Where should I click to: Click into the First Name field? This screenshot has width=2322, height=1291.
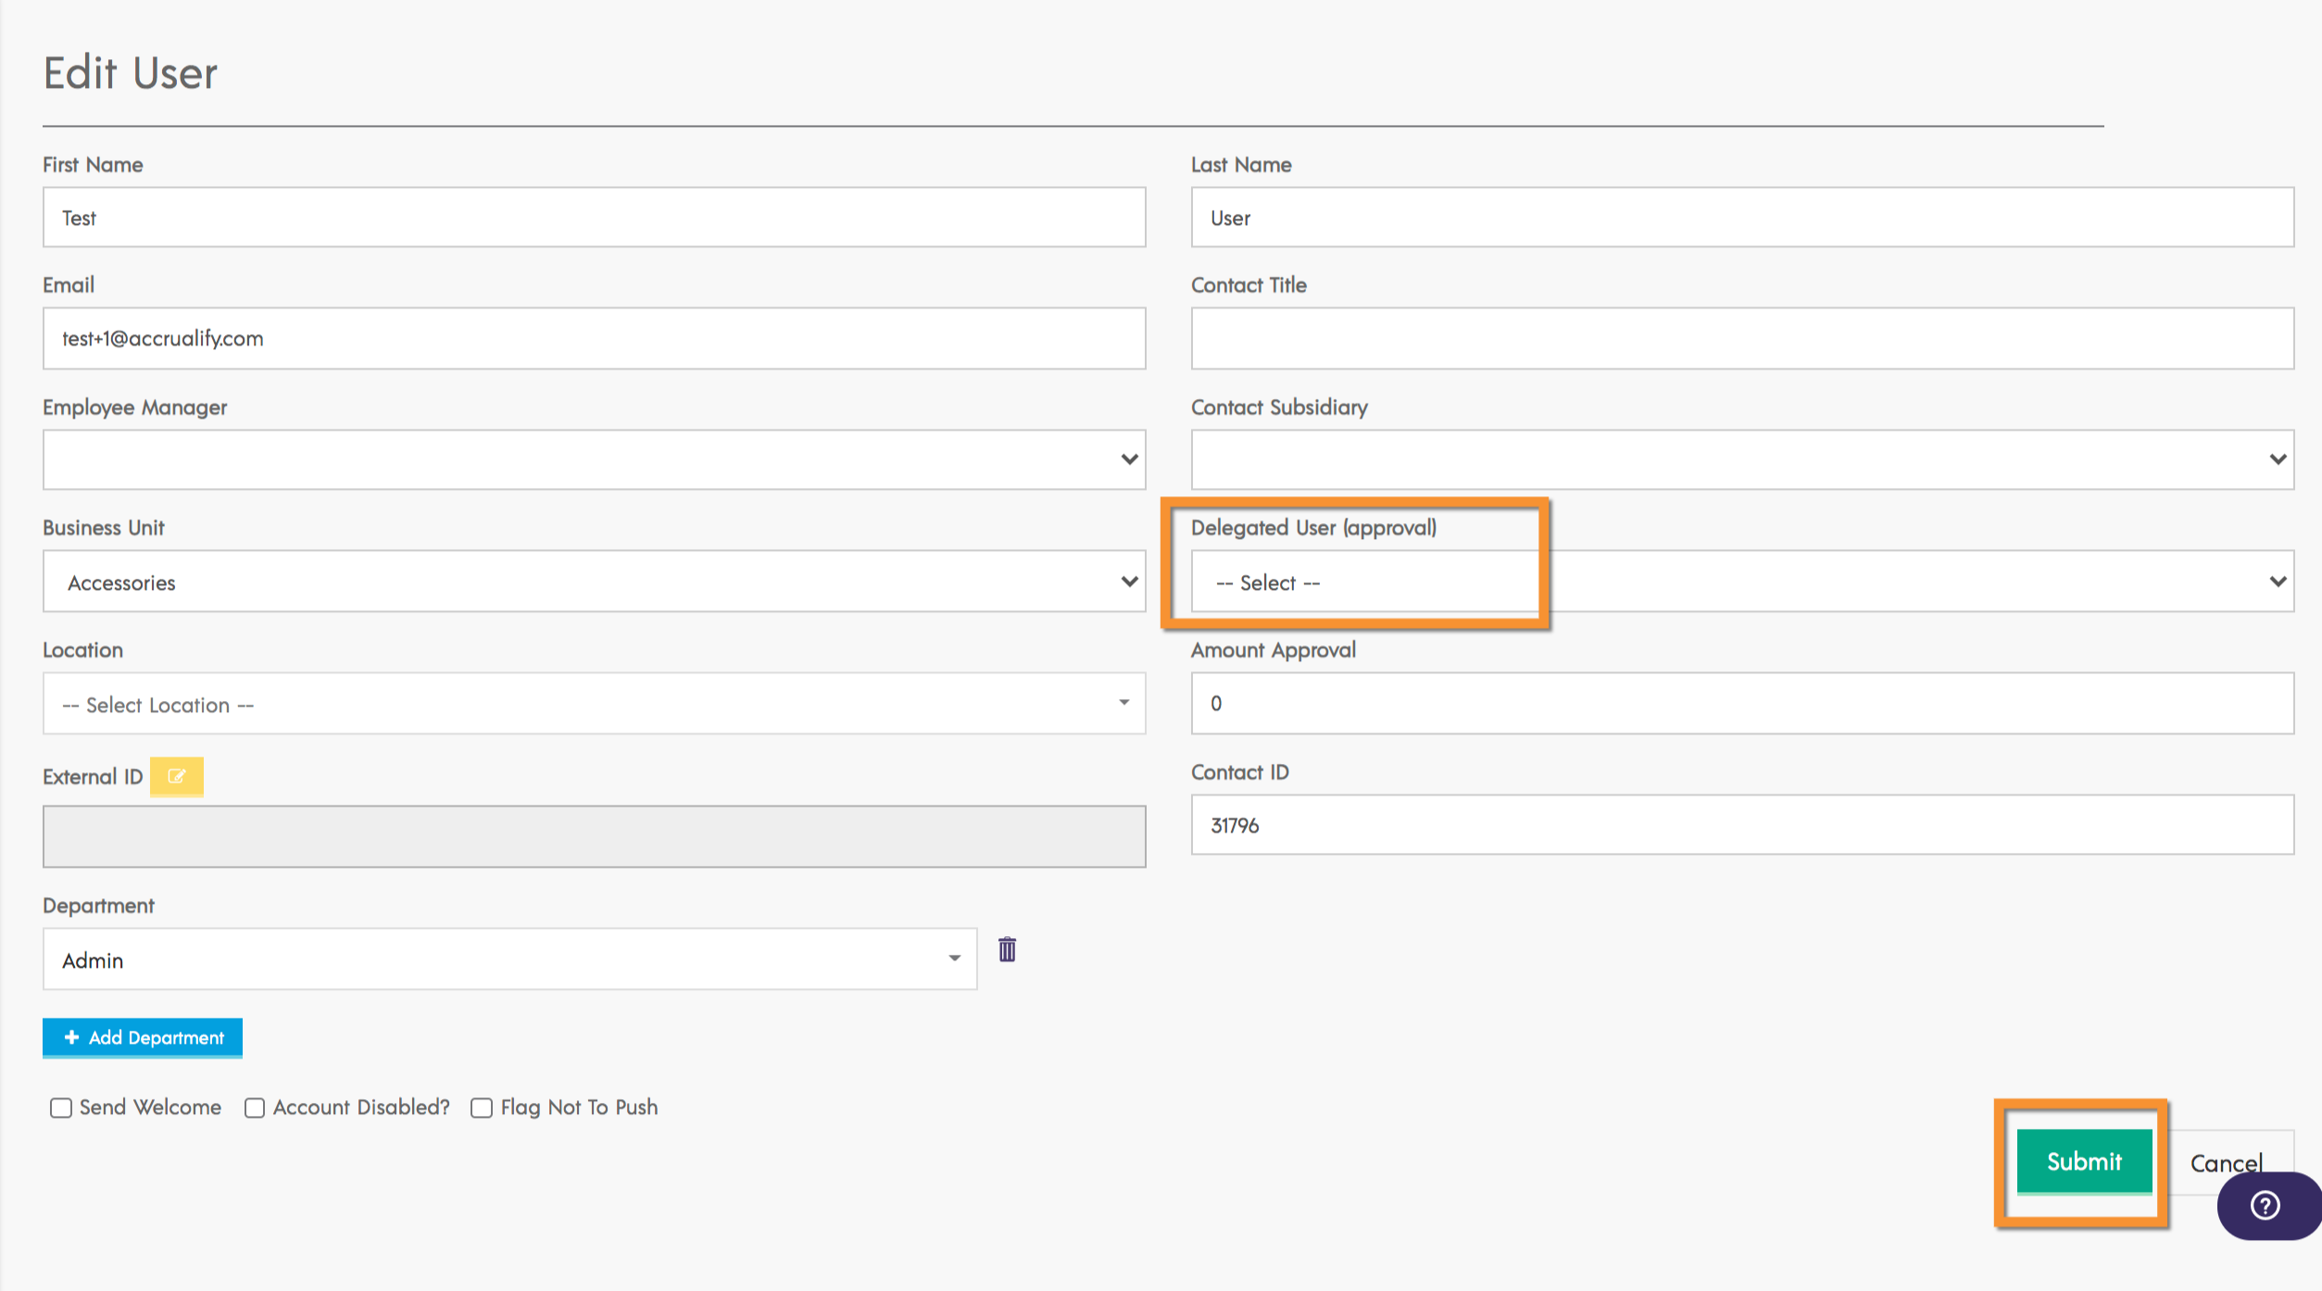594,218
